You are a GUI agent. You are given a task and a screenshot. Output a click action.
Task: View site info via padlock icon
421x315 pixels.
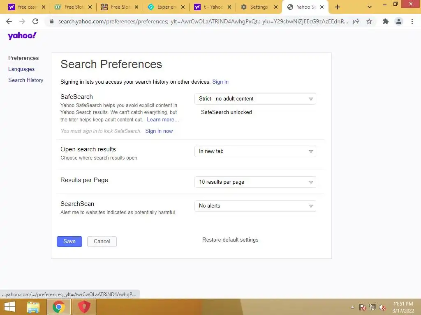[x=52, y=21]
